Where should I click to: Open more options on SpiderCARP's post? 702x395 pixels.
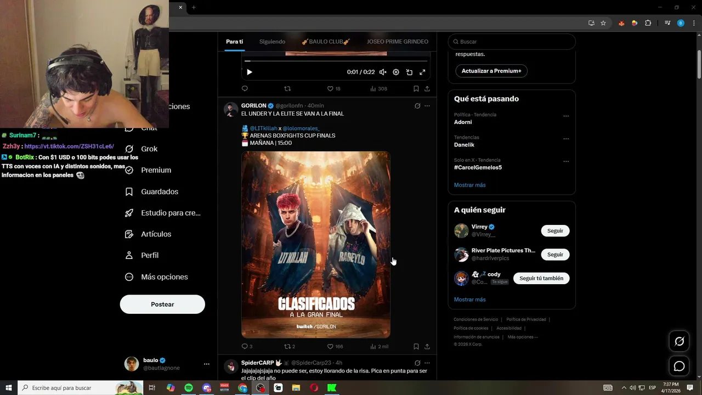point(427,363)
